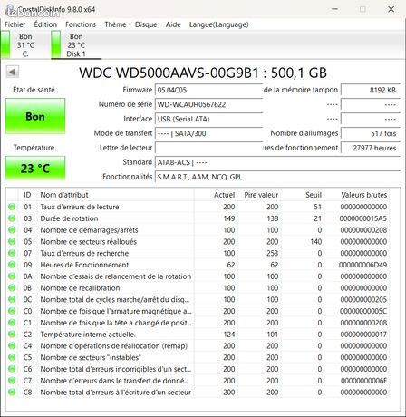Click the status dot for attribute C8
Screen dimensions: 406x417
pyautogui.click(x=12, y=393)
